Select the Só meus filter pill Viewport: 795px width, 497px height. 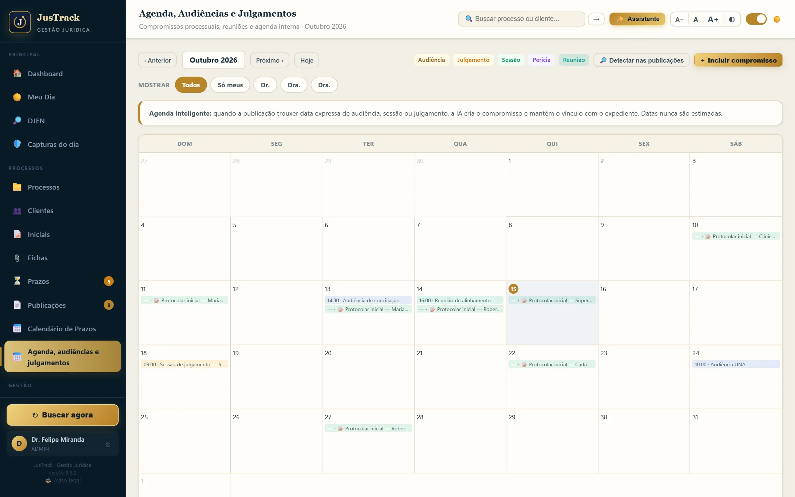pyautogui.click(x=230, y=85)
